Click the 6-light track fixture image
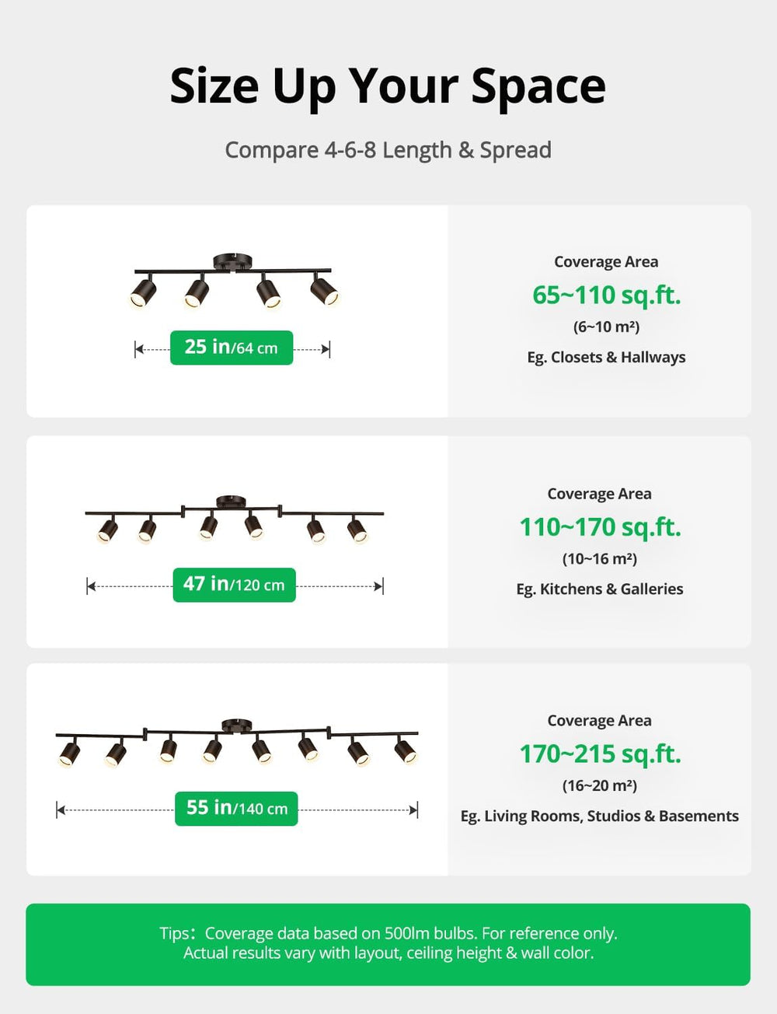The width and height of the screenshot is (777, 1014). [x=234, y=519]
